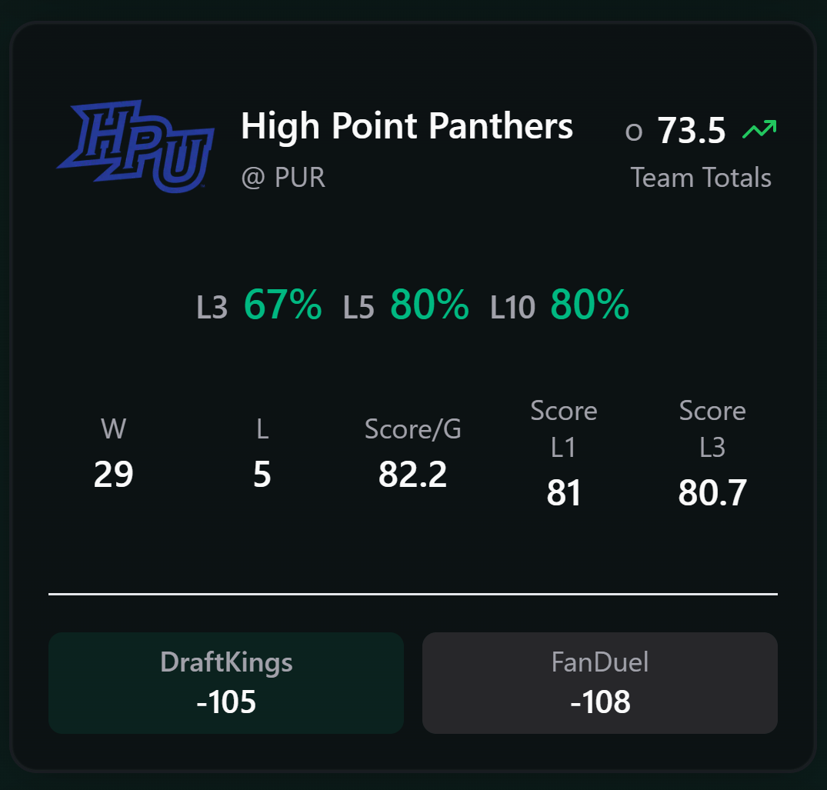This screenshot has height=790, width=827.
Task: Click the DraftKings sportsbook name
Action: pos(226,662)
